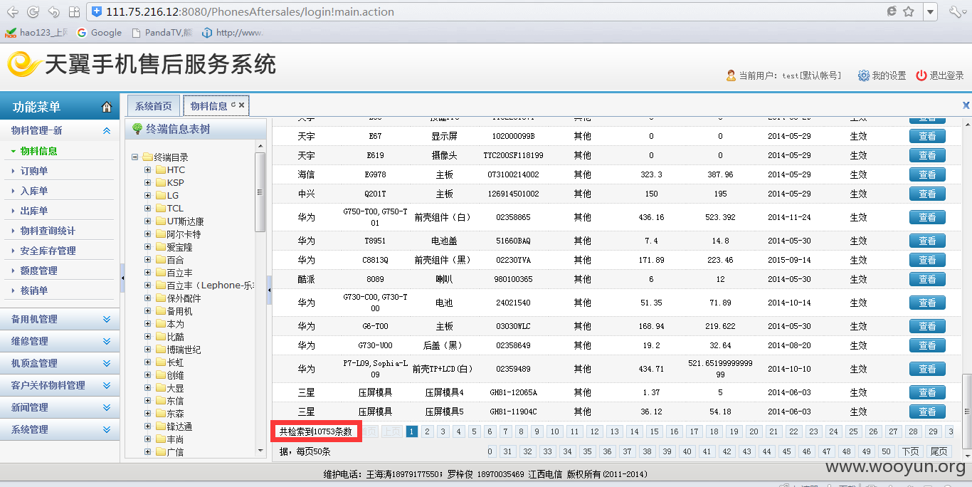Click 下页 next page button
The image size is (972, 487).
911,451
